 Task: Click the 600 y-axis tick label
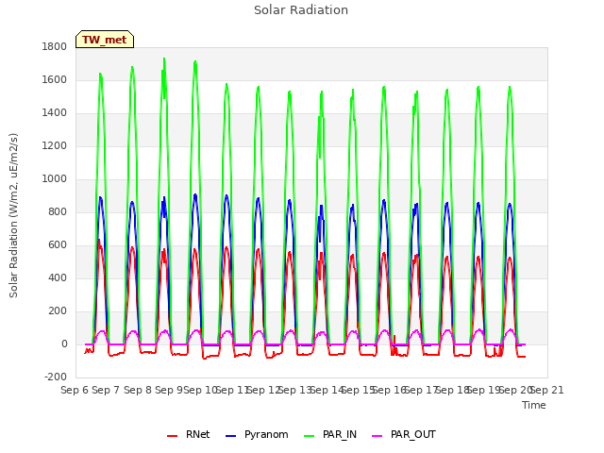click(x=58, y=245)
